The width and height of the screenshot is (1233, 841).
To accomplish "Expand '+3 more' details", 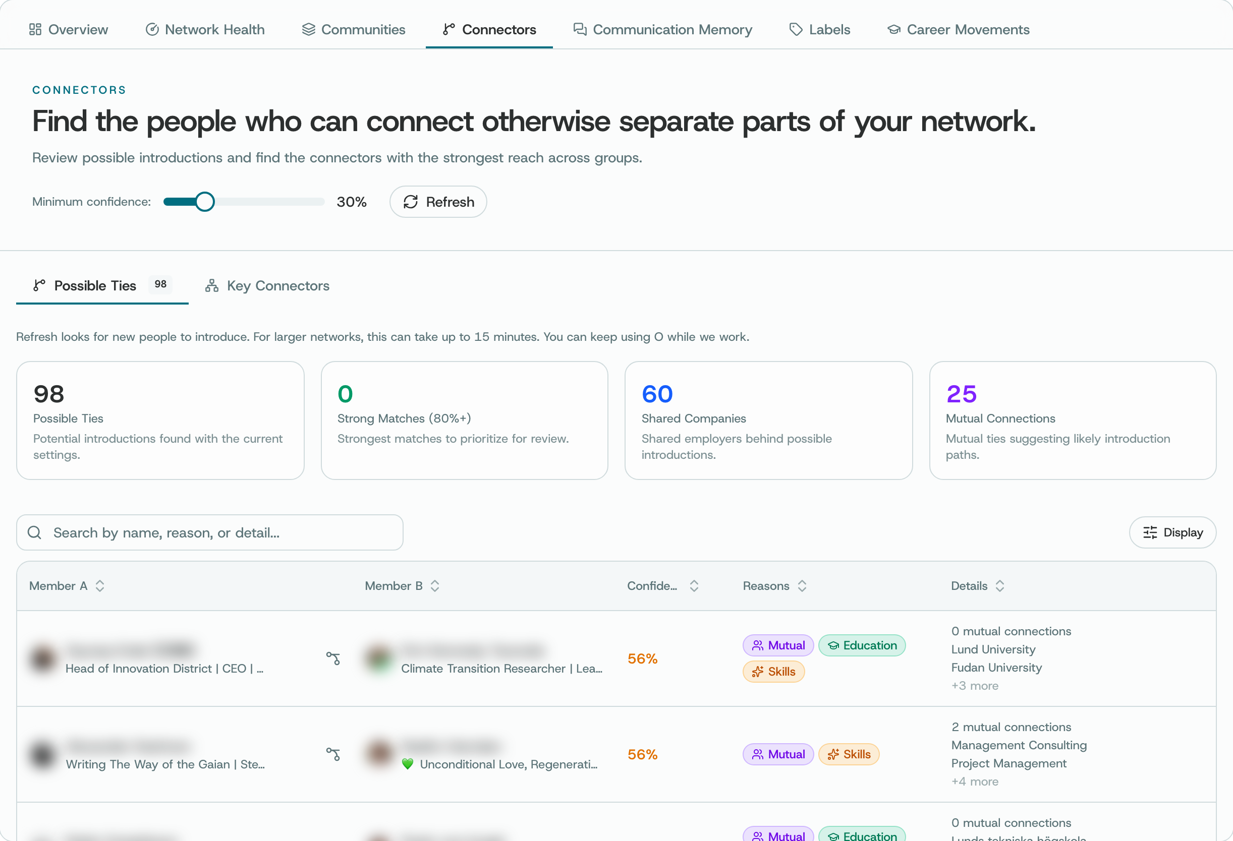I will (975, 686).
